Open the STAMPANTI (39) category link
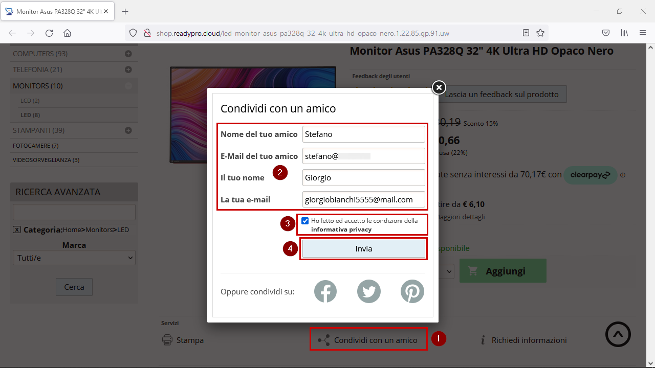The width and height of the screenshot is (655, 368). pos(38,130)
